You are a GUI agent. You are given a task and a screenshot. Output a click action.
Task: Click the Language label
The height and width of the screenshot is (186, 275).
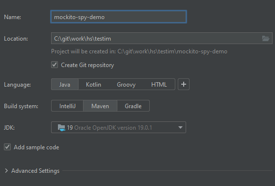(x=17, y=85)
